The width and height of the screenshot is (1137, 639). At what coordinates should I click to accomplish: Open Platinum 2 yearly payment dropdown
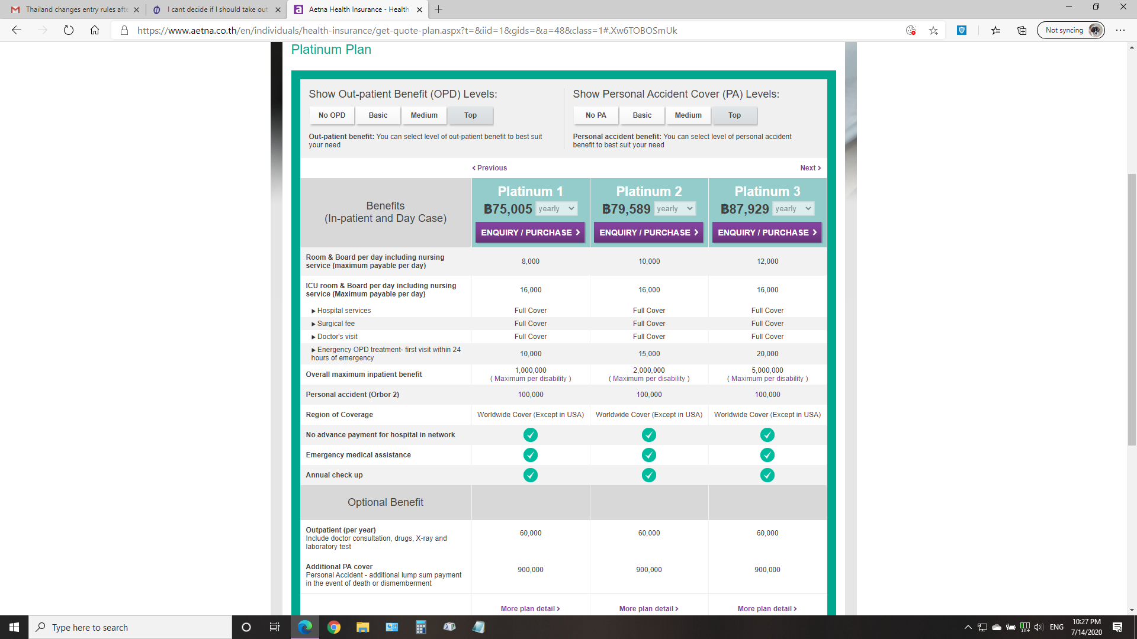675,209
